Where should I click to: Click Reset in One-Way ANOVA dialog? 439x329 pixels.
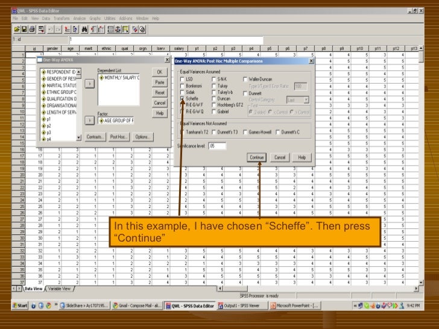click(x=160, y=93)
